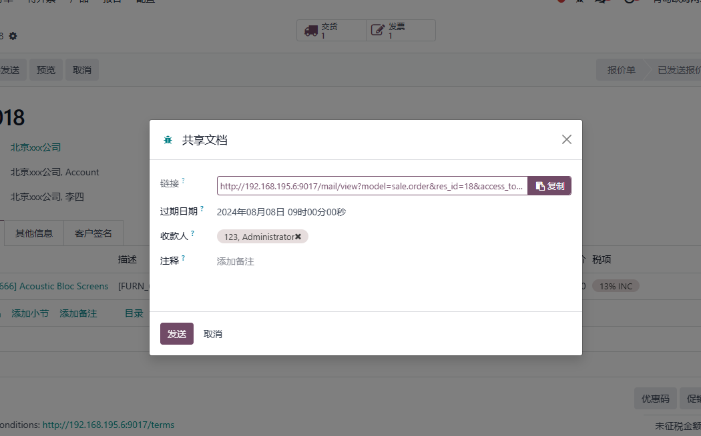Click the 优惠码 button
The image size is (701, 436).
pyautogui.click(x=656, y=399)
